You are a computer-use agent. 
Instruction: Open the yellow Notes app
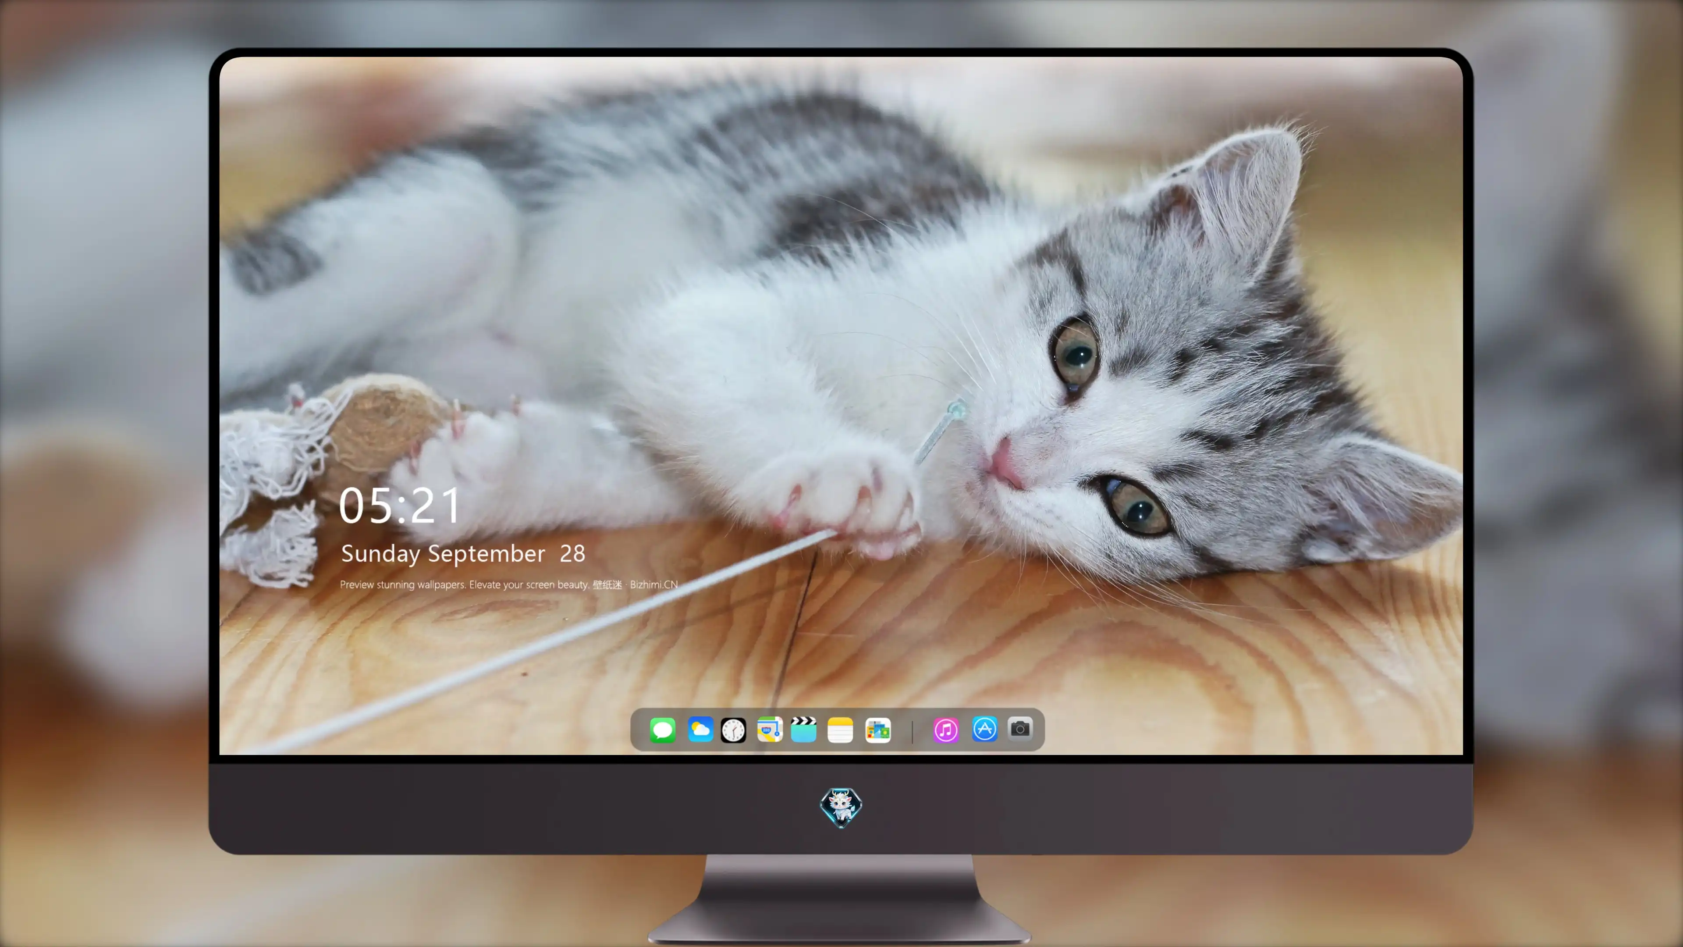pos(840,730)
